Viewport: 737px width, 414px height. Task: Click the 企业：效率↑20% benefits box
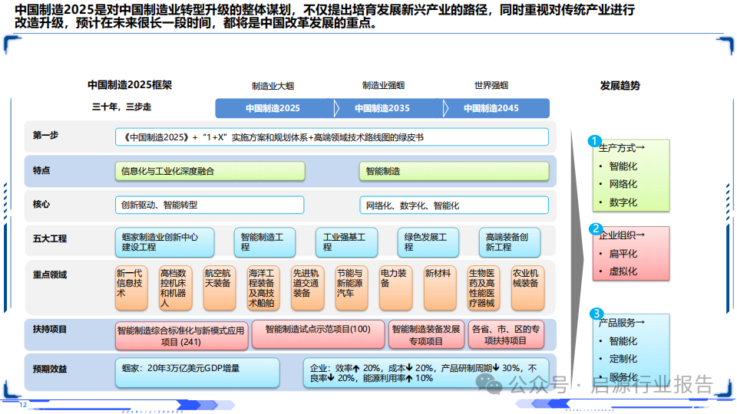click(x=426, y=373)
